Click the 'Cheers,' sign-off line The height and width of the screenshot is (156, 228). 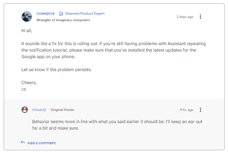(29, 82)
